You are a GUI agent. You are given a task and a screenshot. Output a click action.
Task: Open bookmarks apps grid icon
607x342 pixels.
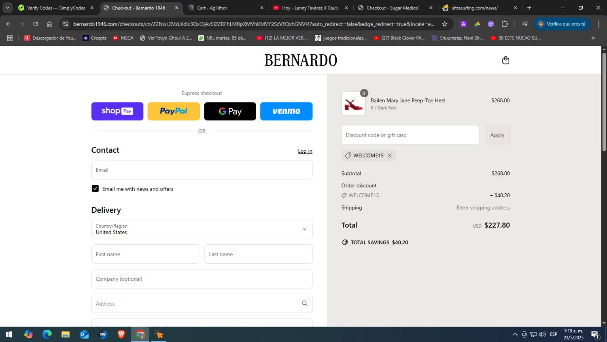(x=10, y=38)
